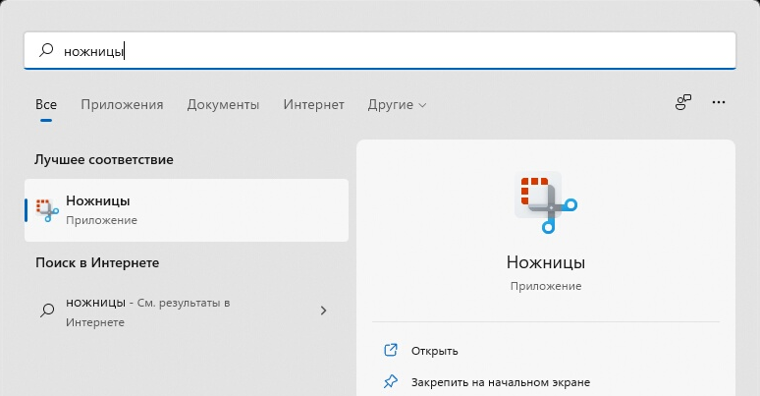
Task: Click the pin icon in actions list
Action: click(x=391, y=381)
